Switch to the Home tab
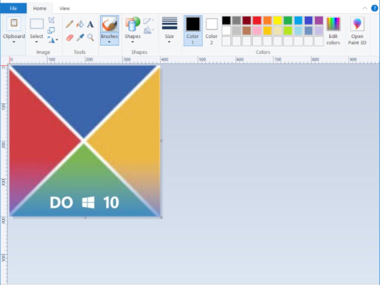This screenshot has width=380, height=285. coord(40,9)
